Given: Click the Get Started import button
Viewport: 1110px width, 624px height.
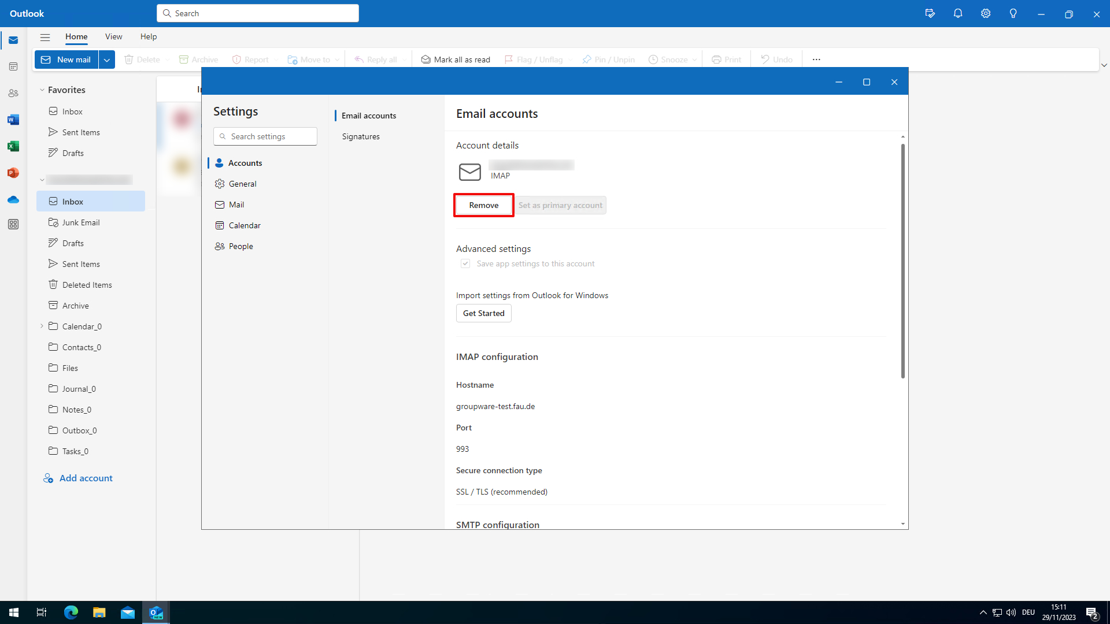Looking at the screenshot, I should tap(483, 313).
